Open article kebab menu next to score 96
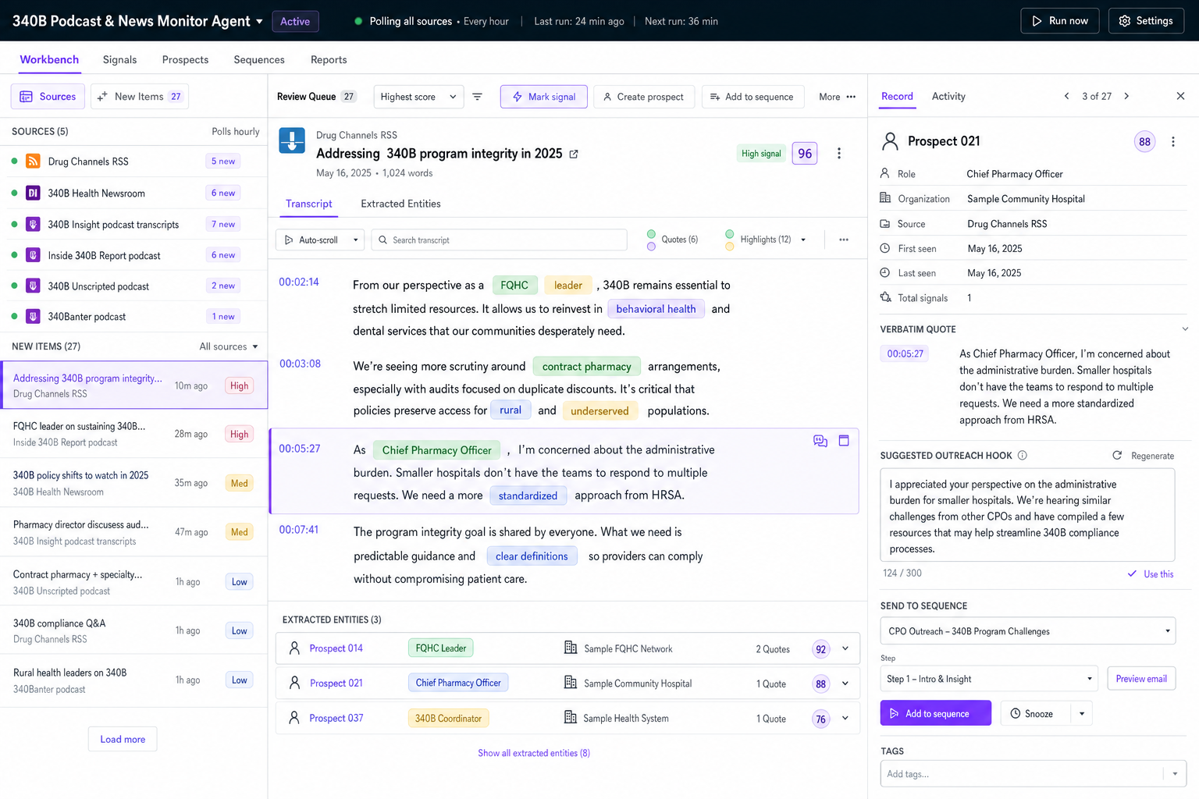 839,154
